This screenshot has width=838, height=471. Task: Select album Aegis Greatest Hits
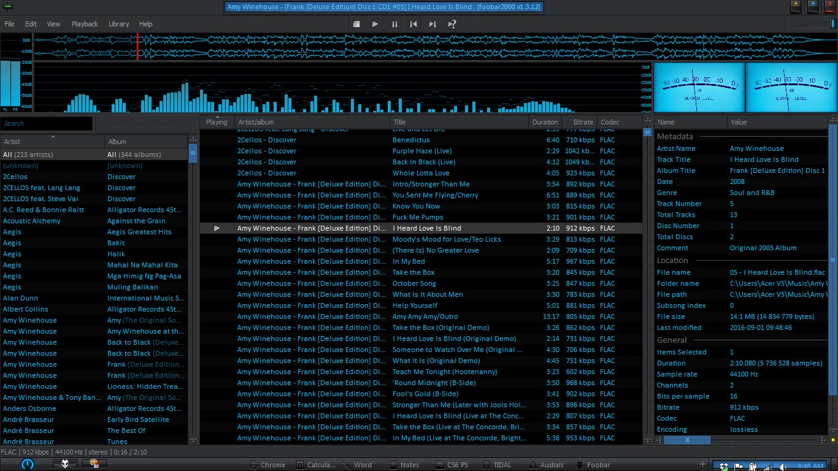tap(139, 232)
